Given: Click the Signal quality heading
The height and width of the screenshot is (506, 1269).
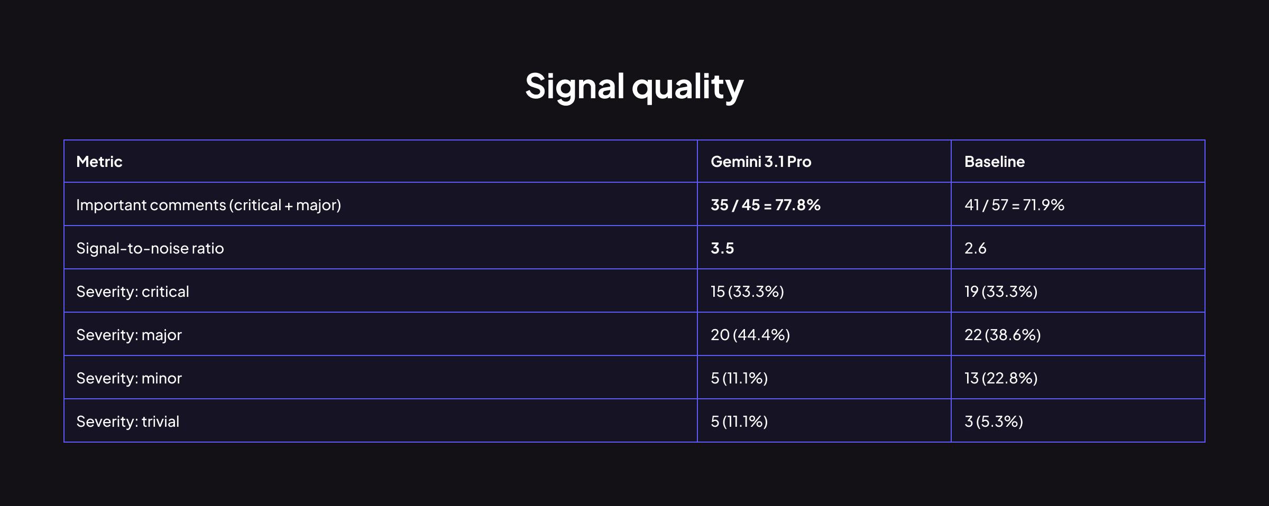Looking at the screenshot, I should click(x=634, y=86).
